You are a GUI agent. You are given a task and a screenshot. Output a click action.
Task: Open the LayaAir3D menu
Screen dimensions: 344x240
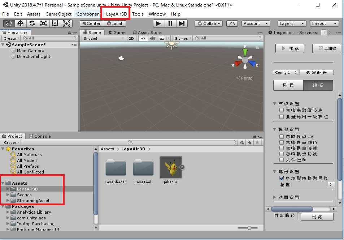(x=116, y=14)
